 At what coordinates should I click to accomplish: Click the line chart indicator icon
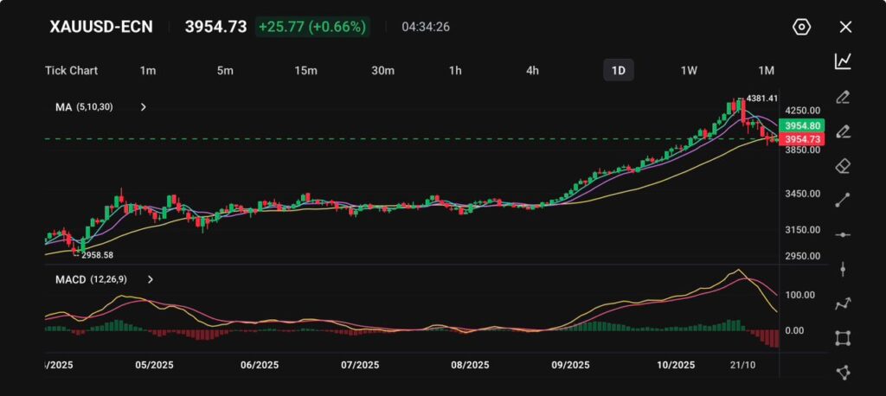(843, 61)
